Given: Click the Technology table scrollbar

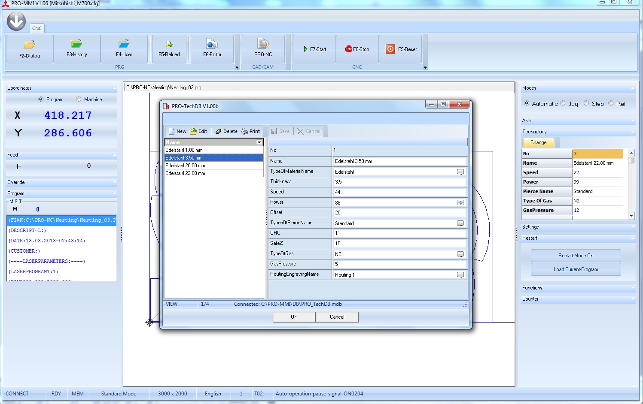Looking at the screenshot, I should [631, 184].
